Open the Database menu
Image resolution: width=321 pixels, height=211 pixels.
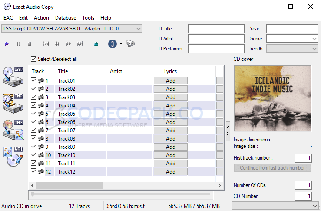pos(66,18)
